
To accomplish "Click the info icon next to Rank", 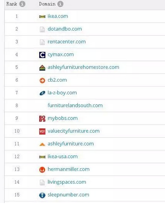I will click(22, 4).
